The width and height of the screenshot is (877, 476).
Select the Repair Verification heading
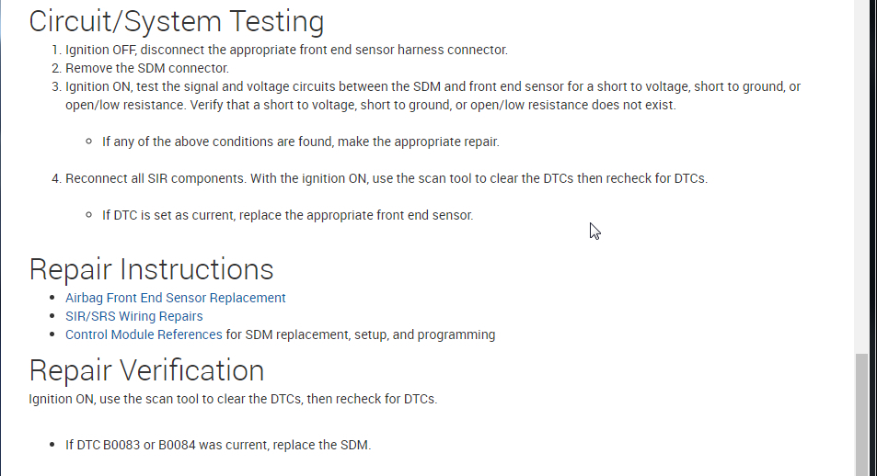[x=146, y=370]
